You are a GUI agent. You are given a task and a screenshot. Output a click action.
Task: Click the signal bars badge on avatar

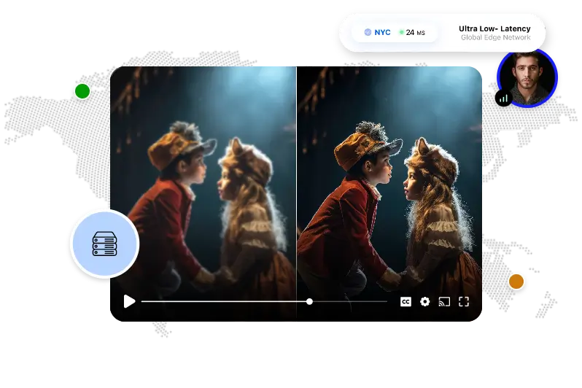click(x=504, y=98)
